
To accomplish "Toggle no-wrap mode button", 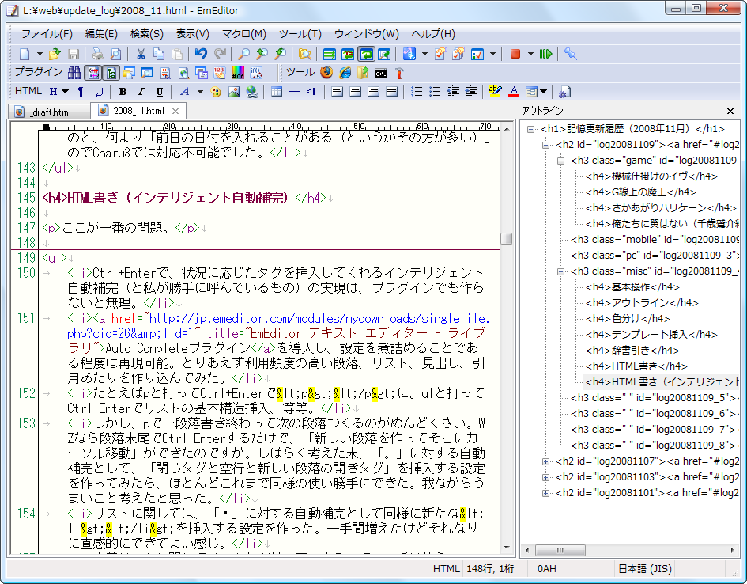I will (329, 54).
